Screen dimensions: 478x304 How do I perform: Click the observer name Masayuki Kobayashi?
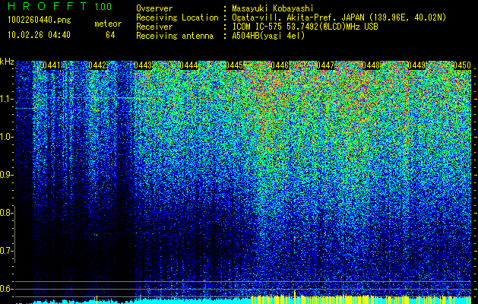pyautogui.click(x=273, y=9)
